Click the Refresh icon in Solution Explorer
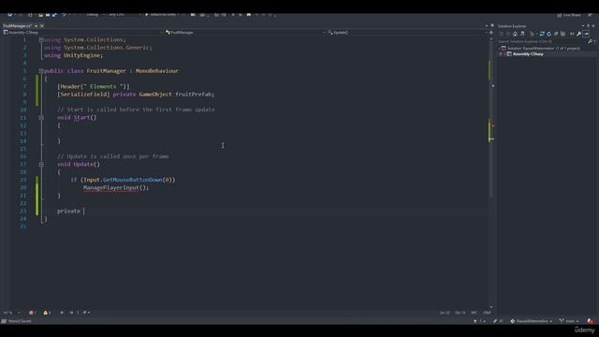This screenshot has width=599, height=337. pos(549,34)
